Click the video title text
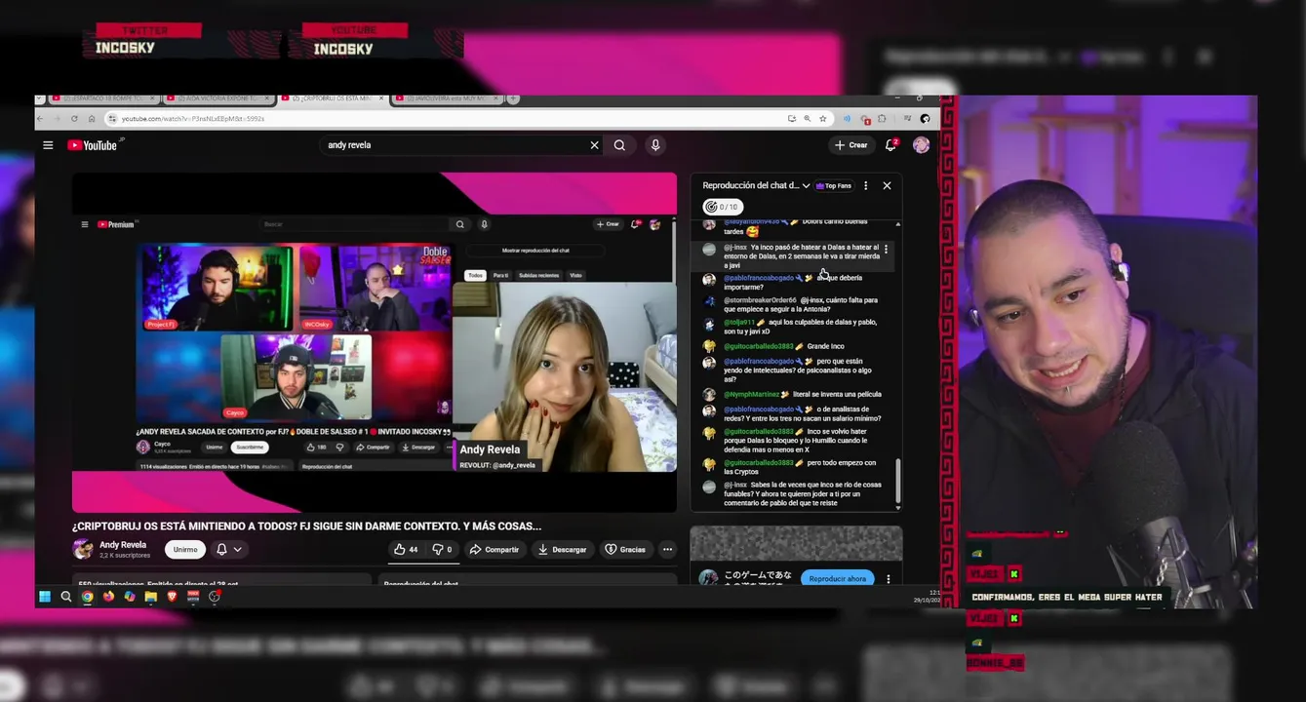This screenshot has width=1306, height=702. pyautogui.click(x=306, y=526)
